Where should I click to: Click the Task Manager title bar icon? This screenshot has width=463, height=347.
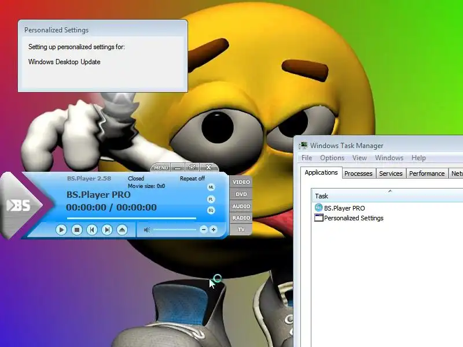click(303, 146)
